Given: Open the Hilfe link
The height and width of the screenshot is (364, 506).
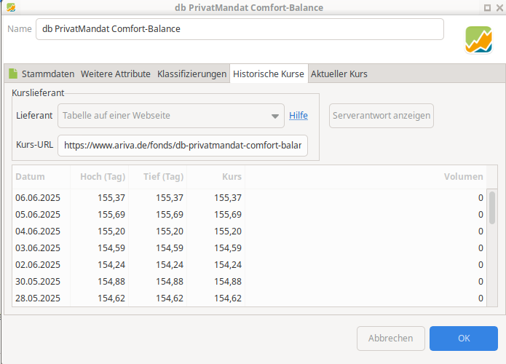Looking at the screenshot, I should pyautogui.click(x=299, y=116).
